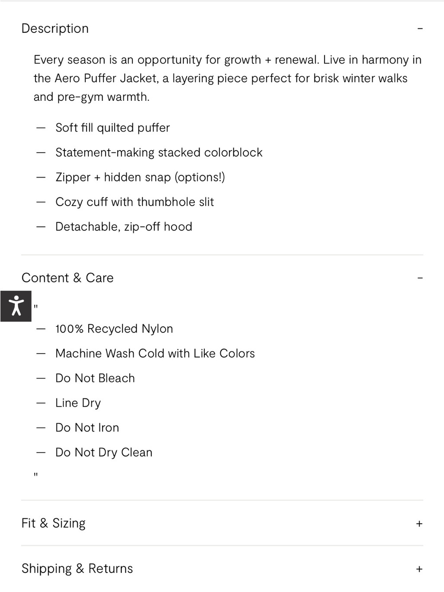Open the accessibility widget icon
The image size is (444, 592).
[x=16, y=306]
